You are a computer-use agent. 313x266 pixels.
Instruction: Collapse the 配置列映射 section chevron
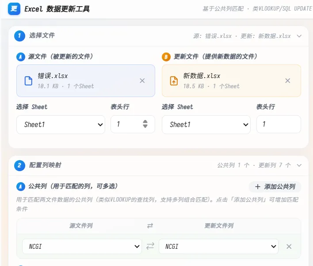(x=299, y=165)
